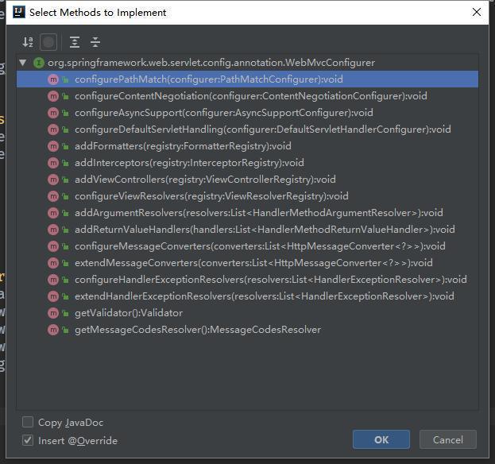Viewport: 495px width, 464px height.
Task: Click the method icon beside configurePathMatch
Action: click(x=53, y=79)
